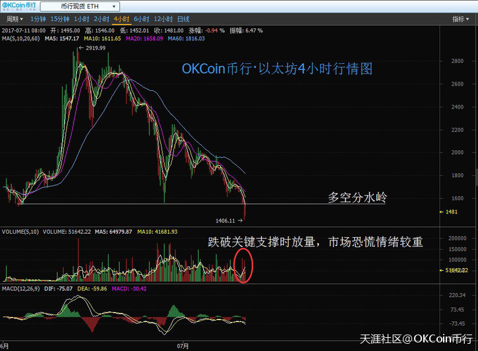Switch chart to 2小时 period

(102, 20)
